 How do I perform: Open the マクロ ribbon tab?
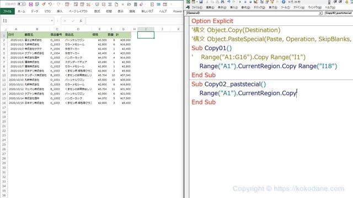[47, 11]
